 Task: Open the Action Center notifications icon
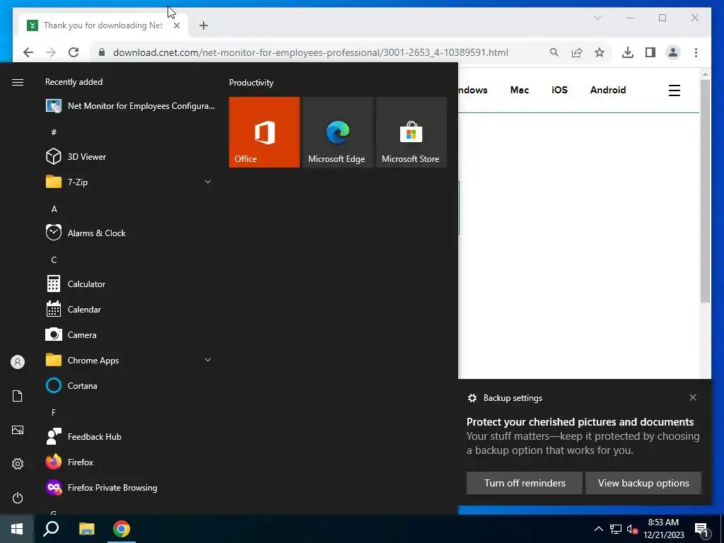coord(701,530)
